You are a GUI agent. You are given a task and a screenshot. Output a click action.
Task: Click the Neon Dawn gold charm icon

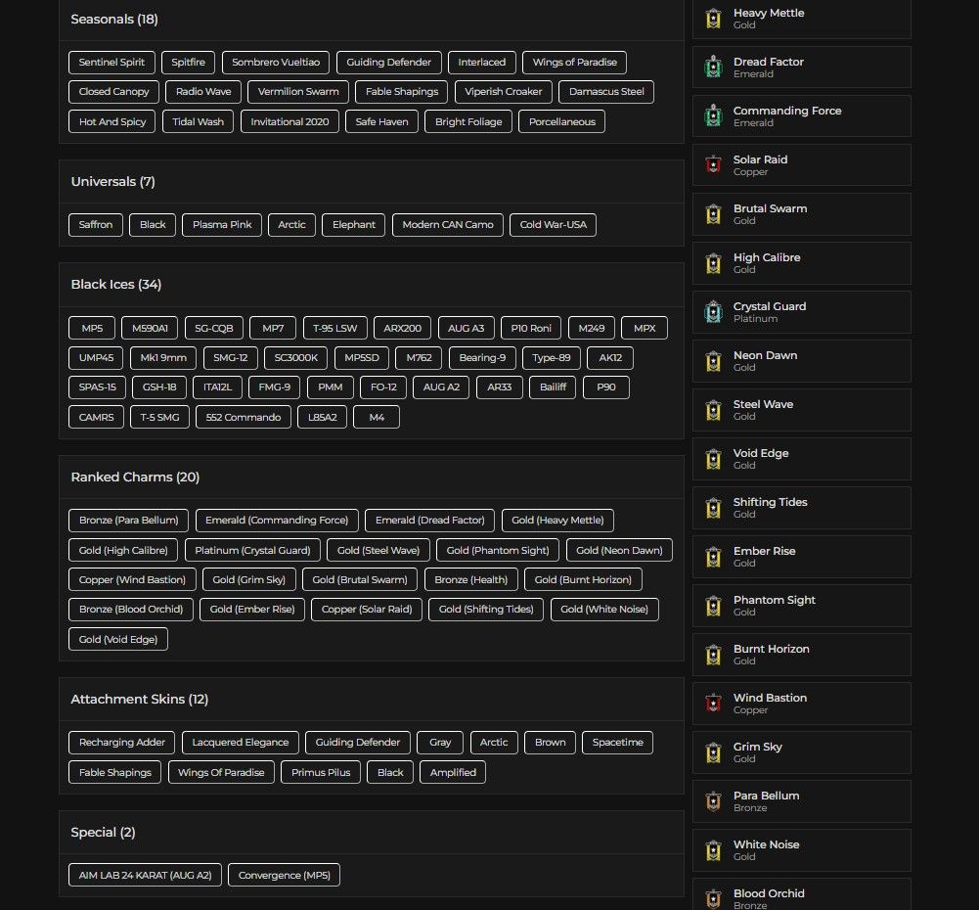[x=713, y=360]
